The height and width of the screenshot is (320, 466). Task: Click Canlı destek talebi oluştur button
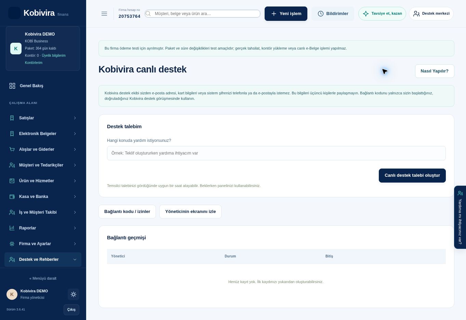tap(412, 175)
